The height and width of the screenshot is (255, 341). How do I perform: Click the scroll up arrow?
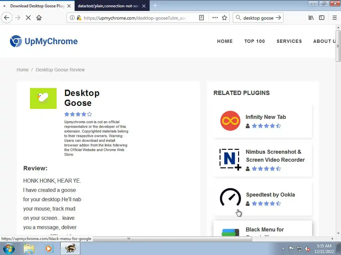[x=338, y=28]
